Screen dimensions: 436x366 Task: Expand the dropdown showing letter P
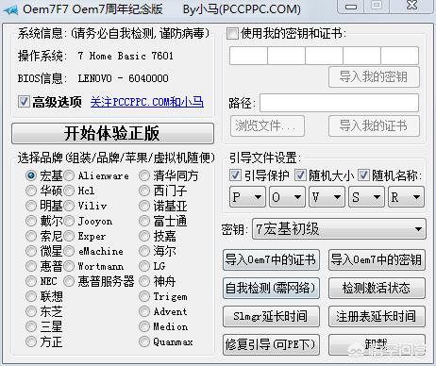(247, 197)
